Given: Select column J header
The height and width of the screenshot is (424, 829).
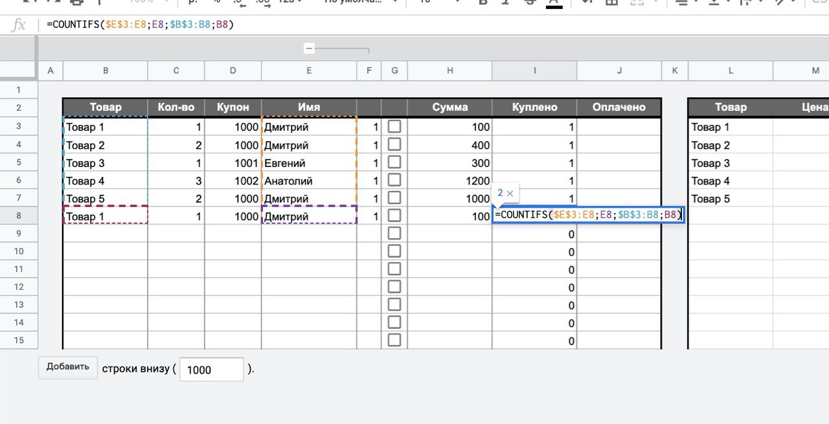Looking at the screenshot, I should click(x=619, y=71).
